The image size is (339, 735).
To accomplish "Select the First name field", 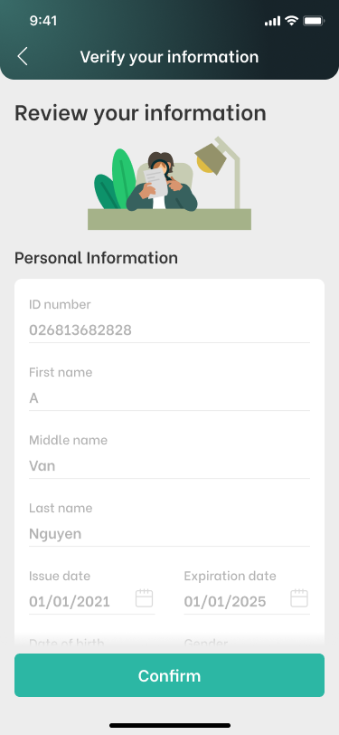I will coord(170,388).
